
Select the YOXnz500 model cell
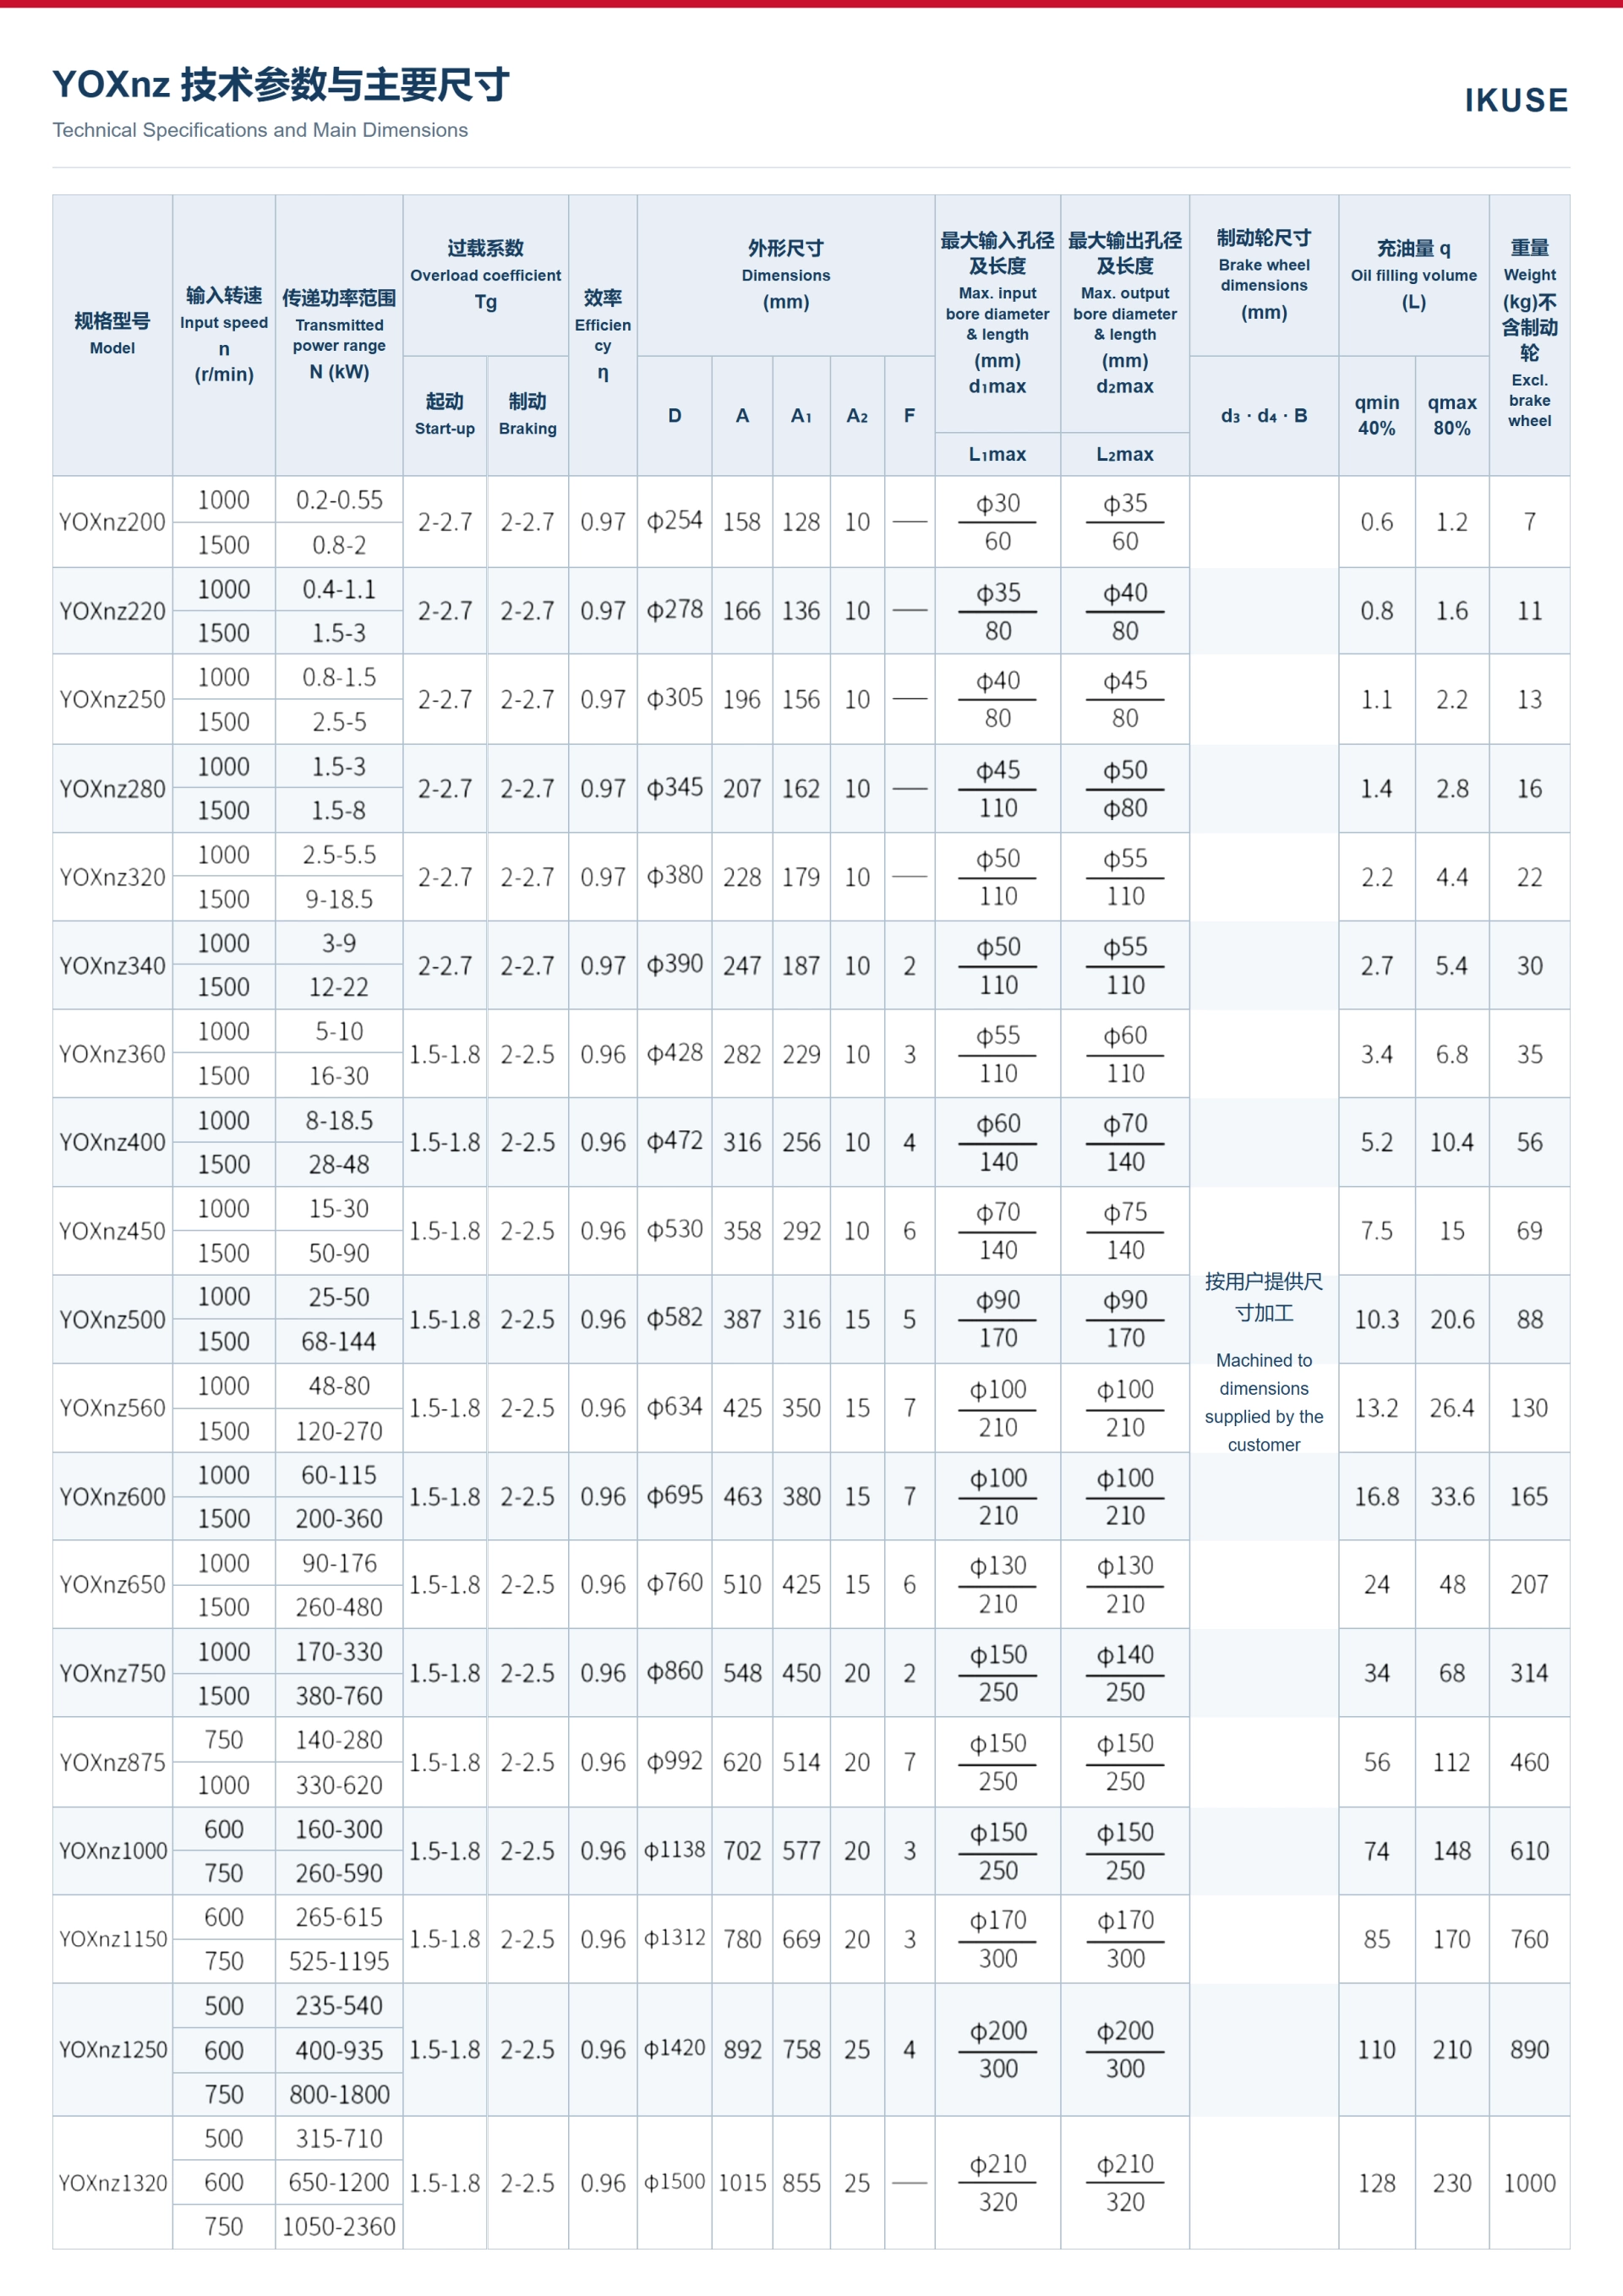(x=113, y=1319)
